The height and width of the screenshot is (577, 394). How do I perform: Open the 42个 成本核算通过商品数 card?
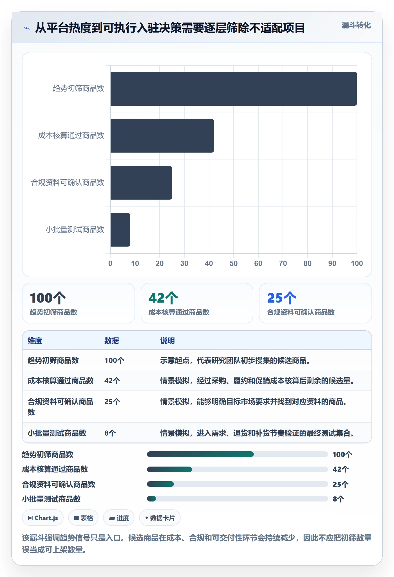[197, 303]
